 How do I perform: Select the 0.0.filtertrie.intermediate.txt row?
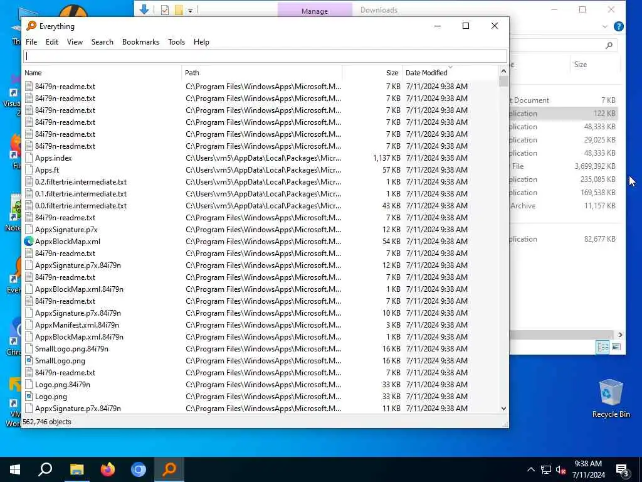coord(260,206)
